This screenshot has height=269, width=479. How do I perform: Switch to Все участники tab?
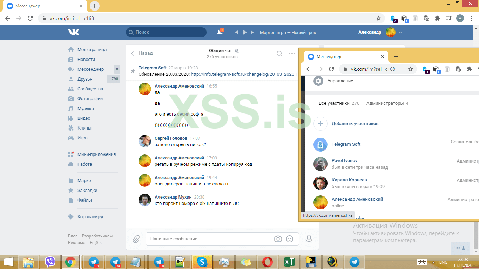point(339,103)
